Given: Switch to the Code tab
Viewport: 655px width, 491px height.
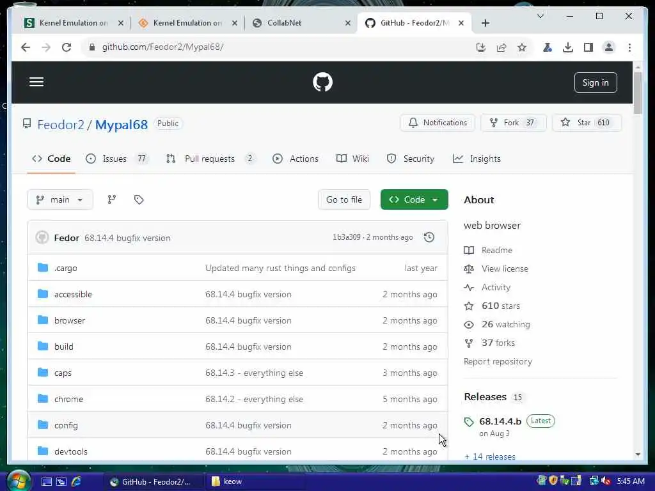Looking at the screenshot, I should coord(51,159).
